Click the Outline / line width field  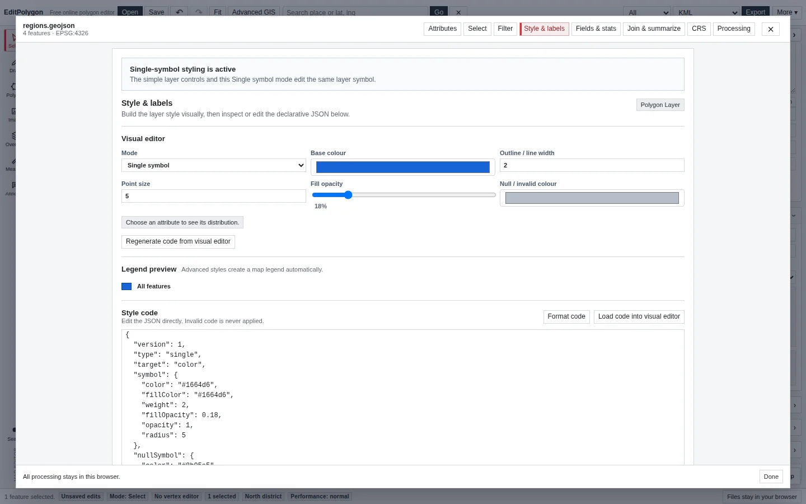(592, 165)
